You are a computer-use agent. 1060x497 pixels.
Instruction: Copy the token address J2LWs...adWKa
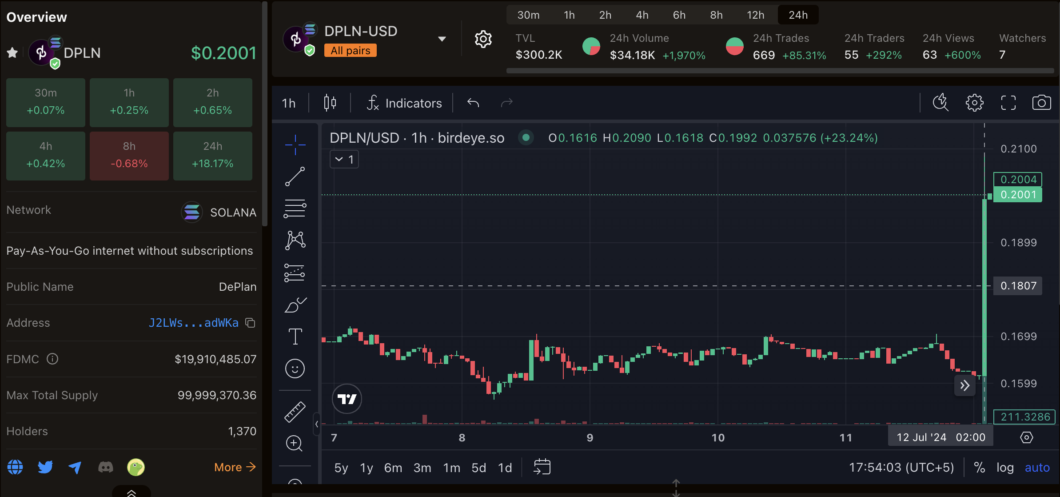[251, 323]
